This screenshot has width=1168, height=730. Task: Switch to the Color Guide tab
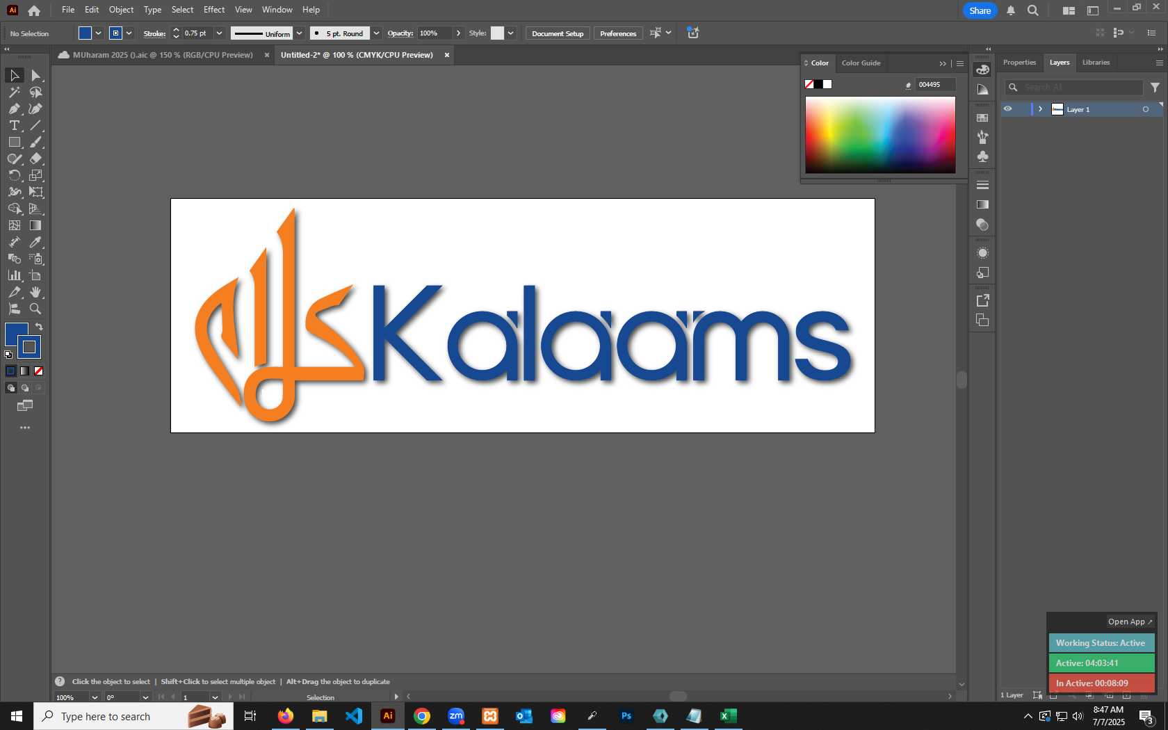click(861, 63)
